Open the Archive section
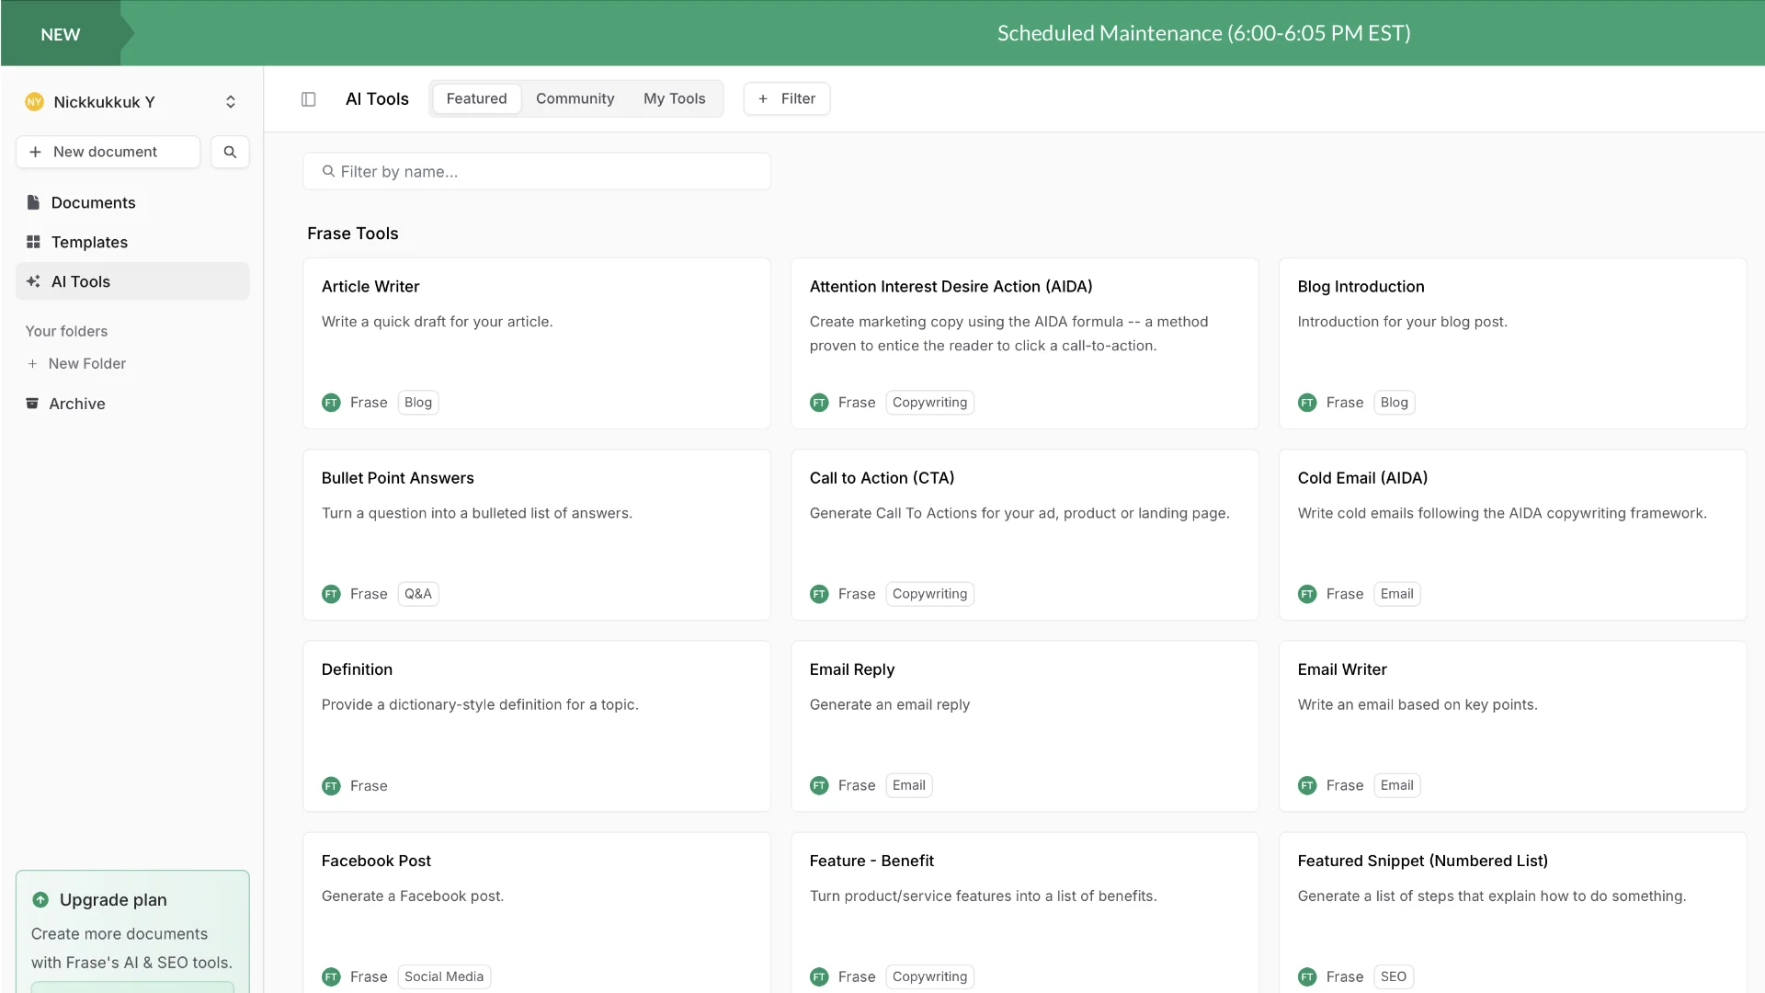This screenshot has height=993, width=1765. click(x=76, y=404)
